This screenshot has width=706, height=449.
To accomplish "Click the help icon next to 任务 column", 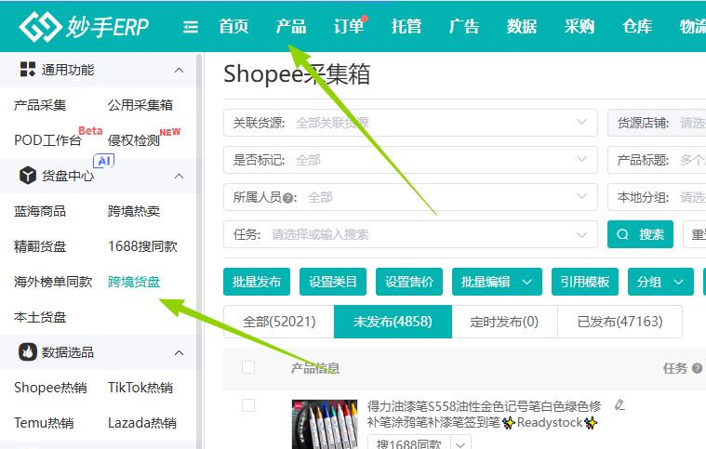I will (697, 368).
